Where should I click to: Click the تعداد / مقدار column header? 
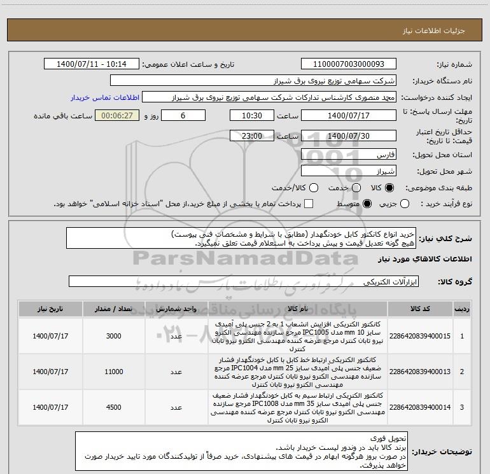click(114, 309)
